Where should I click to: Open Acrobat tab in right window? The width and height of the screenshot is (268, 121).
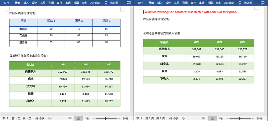pos(229,3)
